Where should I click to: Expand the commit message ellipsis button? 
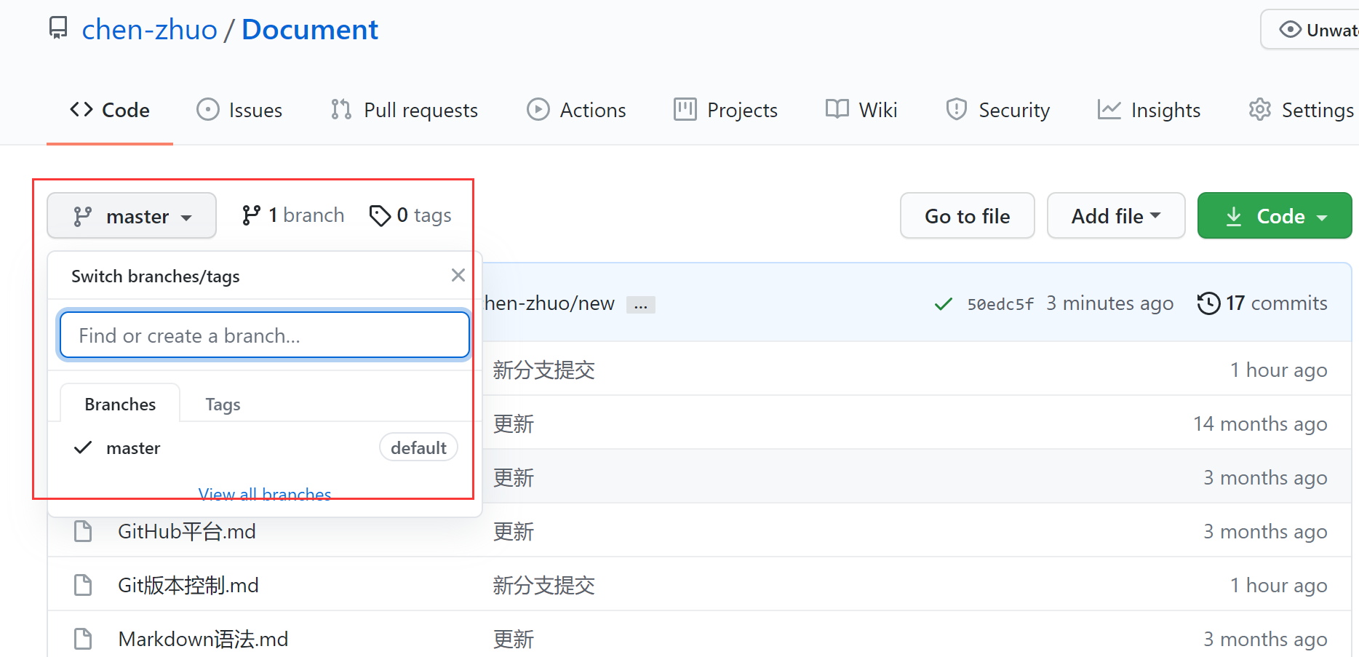click(x=640, y=305)
